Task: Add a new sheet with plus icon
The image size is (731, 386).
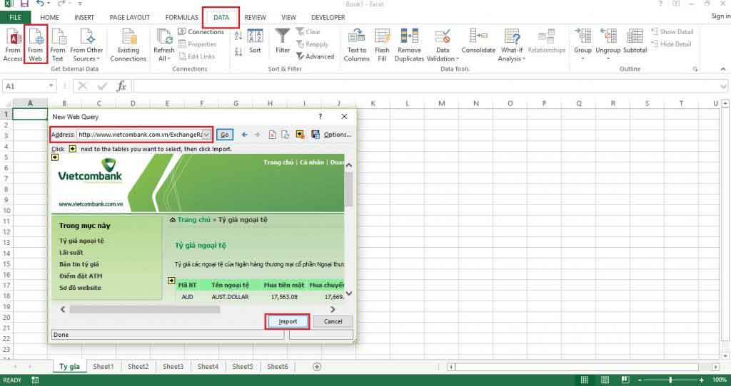Action: (317, 367)
